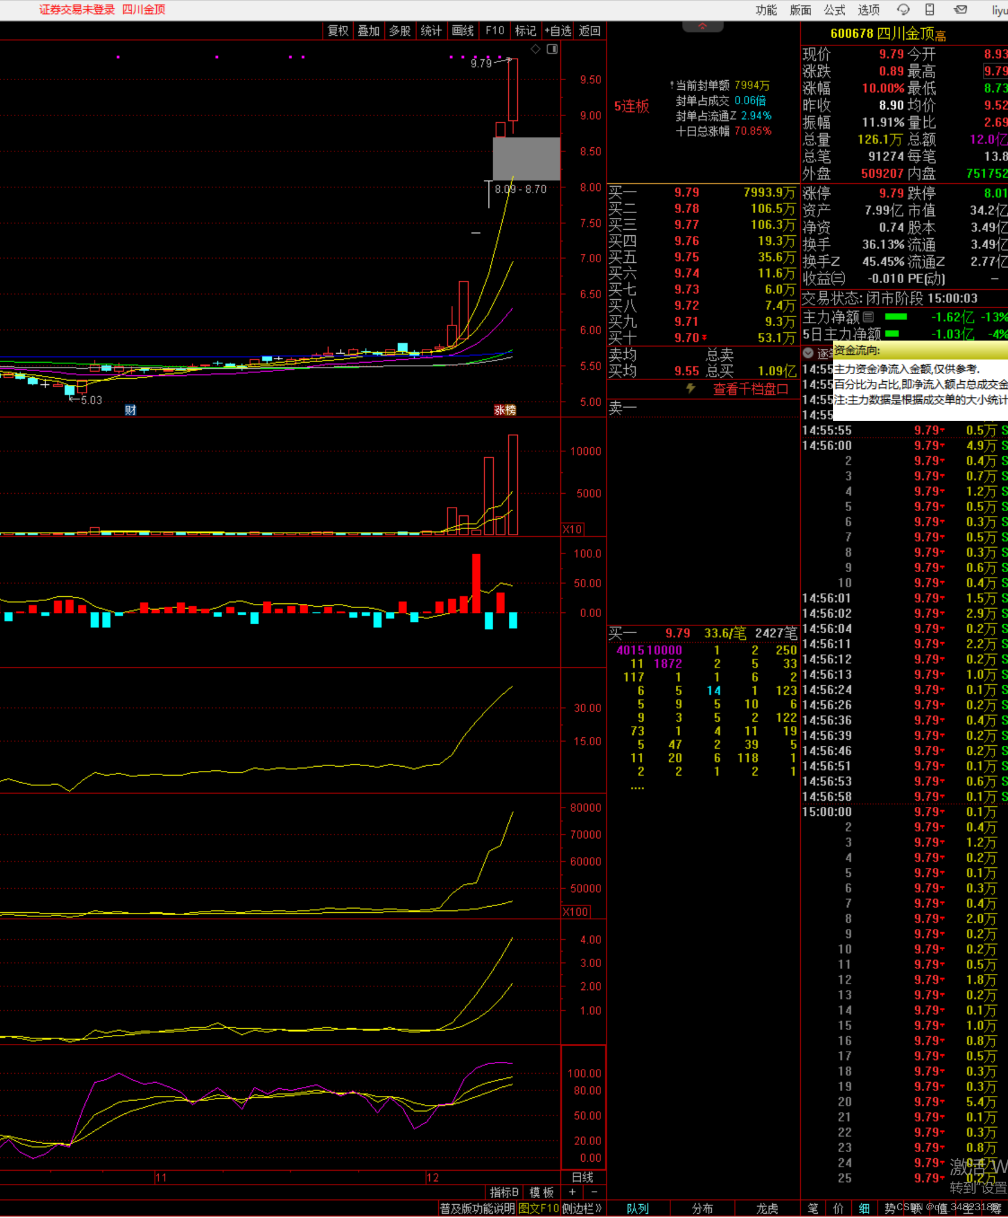The height and width of the screenshot is (1218, 1008).
Task: Click the 指标B button
Action: (x=504, y=1192)
